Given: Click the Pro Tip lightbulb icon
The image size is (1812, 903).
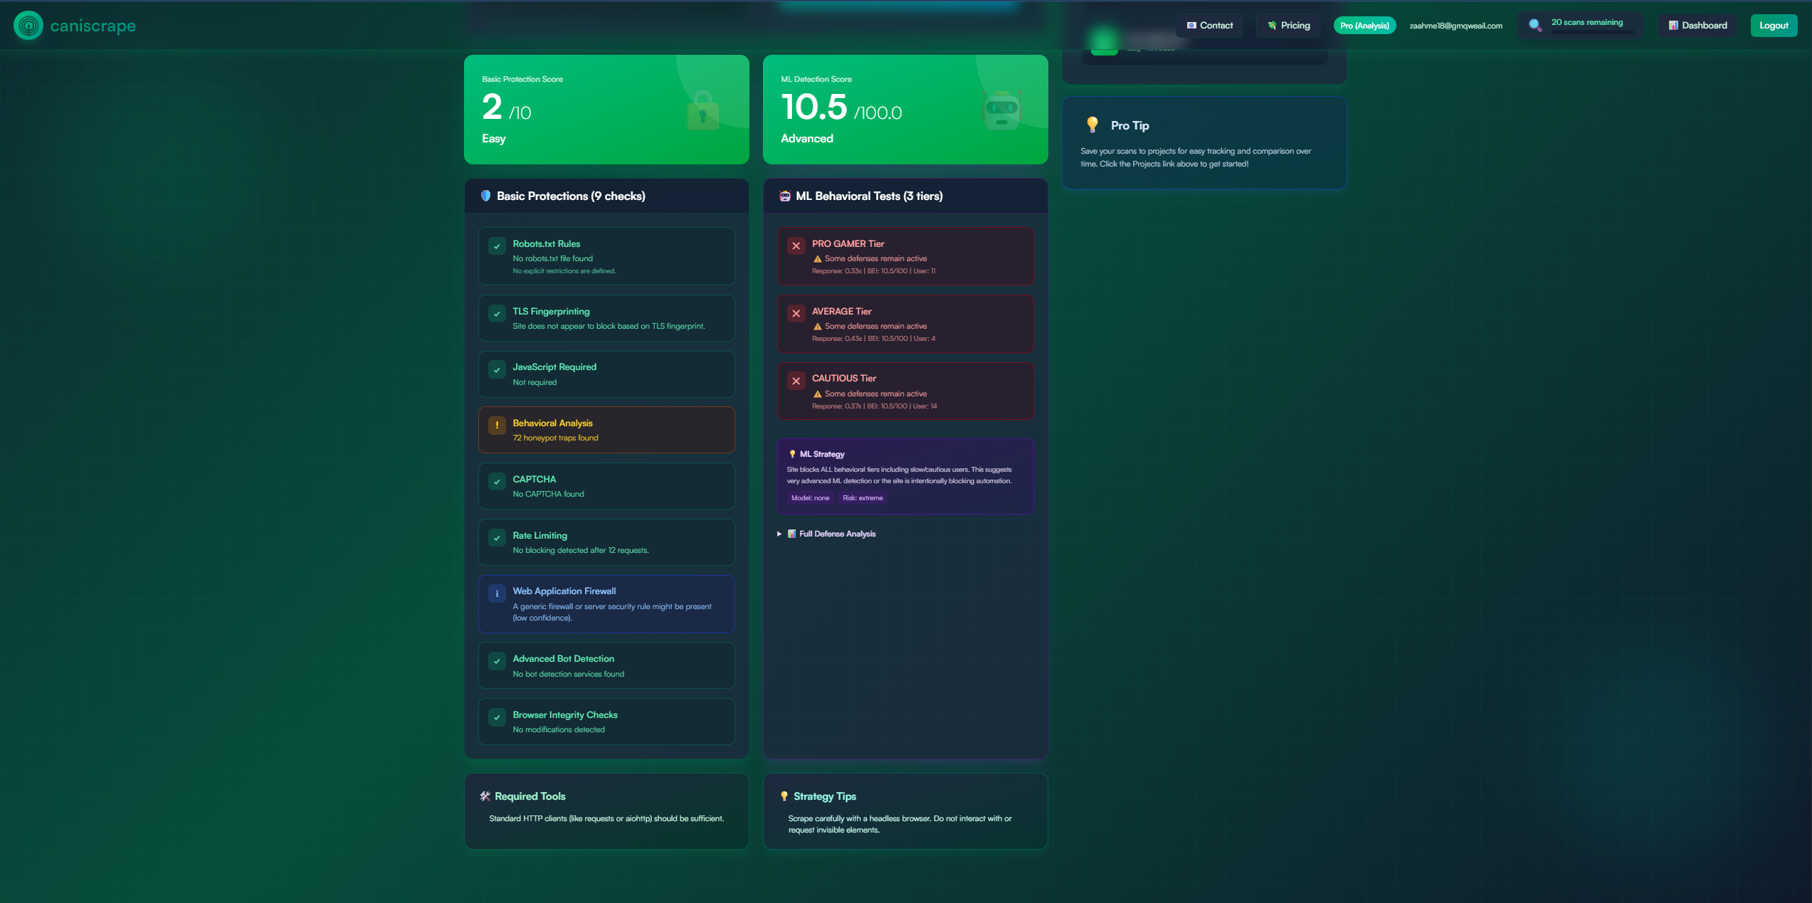Looking at the screenshot, I should [1092, 125].
